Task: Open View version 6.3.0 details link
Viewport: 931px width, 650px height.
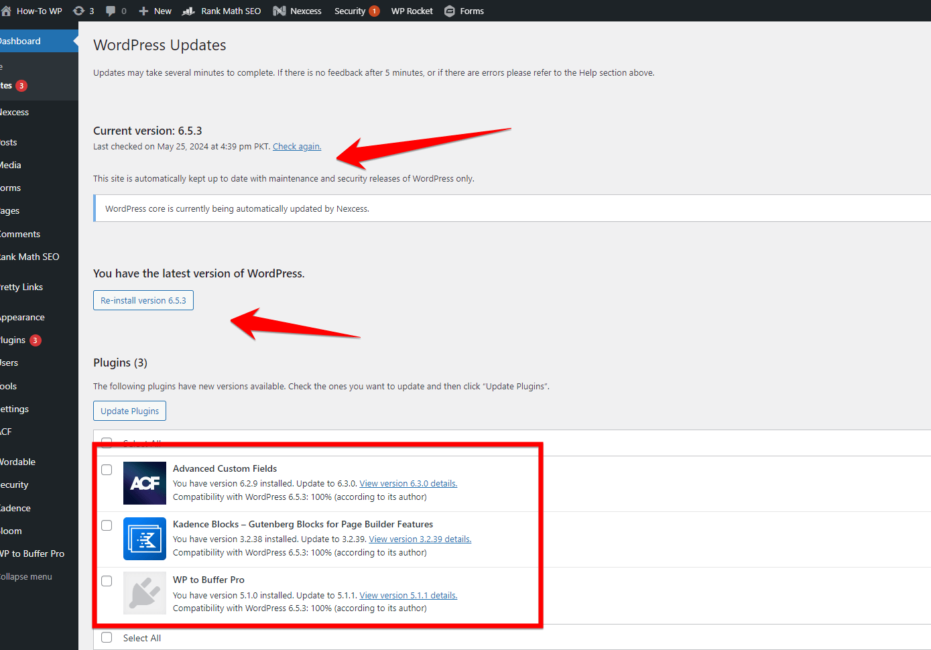Action: point(408,484)
